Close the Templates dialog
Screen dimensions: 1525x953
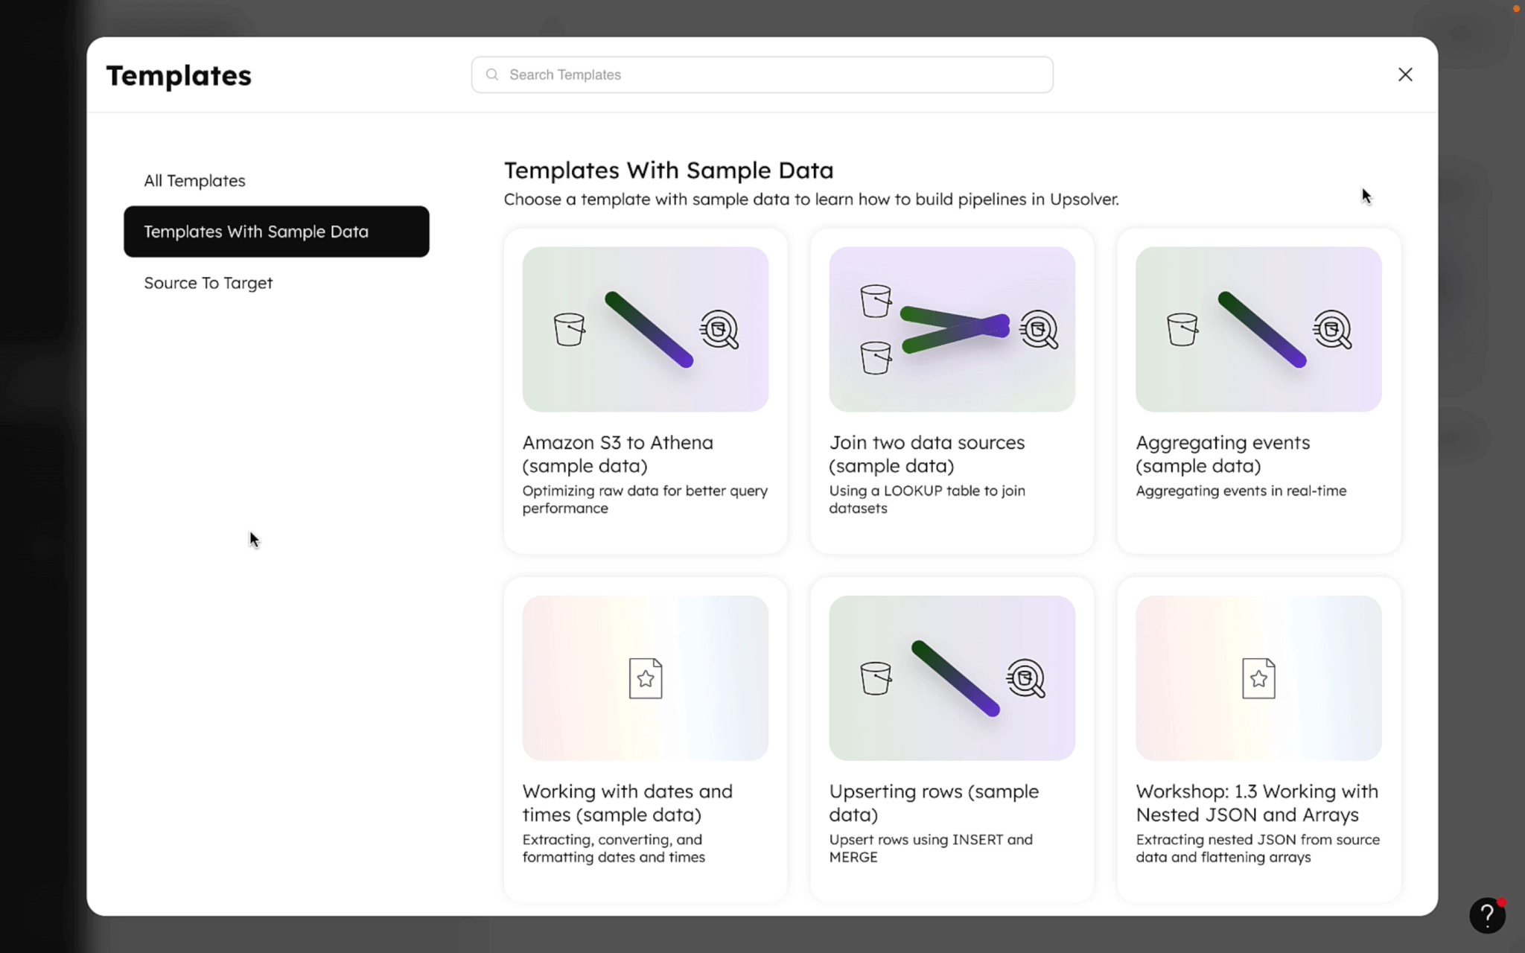tap(1405, 74)
